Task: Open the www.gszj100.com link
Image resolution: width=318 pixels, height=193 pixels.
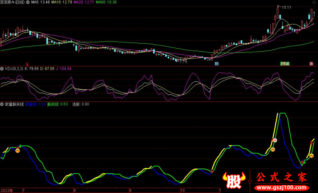Action: [282, 187]
